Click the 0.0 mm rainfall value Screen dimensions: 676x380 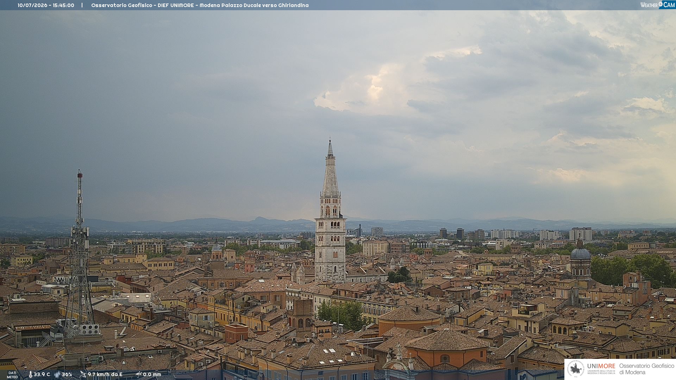[x=152, y=374]
